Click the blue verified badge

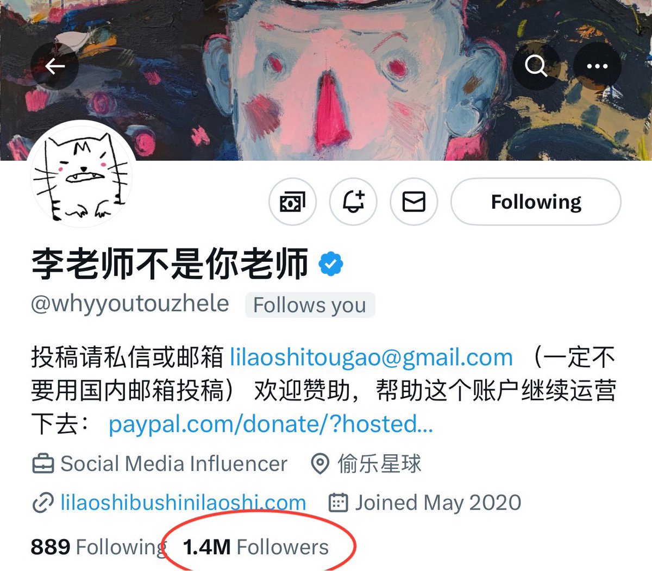point(331,265)
